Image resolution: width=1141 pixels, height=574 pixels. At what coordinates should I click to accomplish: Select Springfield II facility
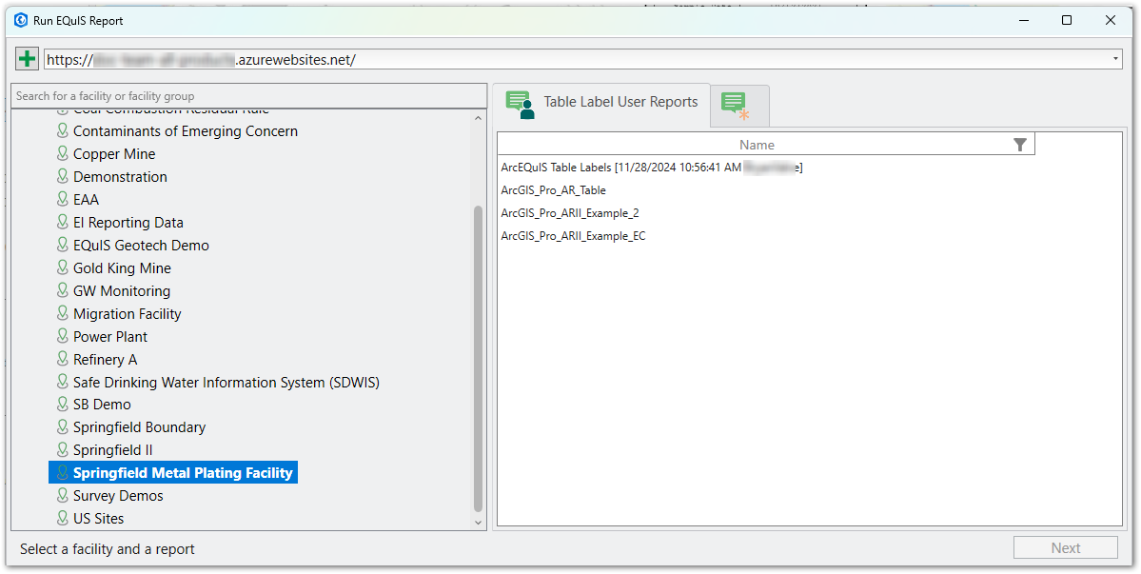[113, 450]
